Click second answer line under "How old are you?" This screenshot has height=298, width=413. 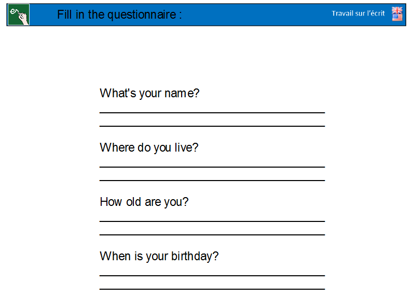tap(212, 234)
